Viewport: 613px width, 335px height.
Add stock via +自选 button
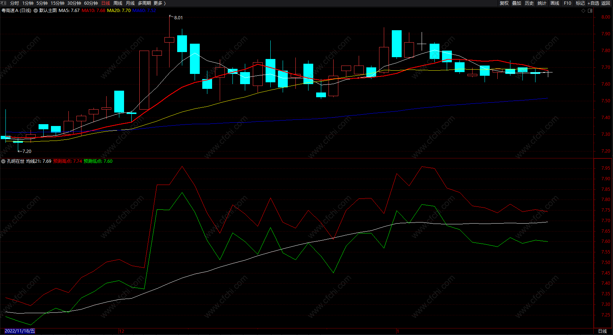pos(593,3)
